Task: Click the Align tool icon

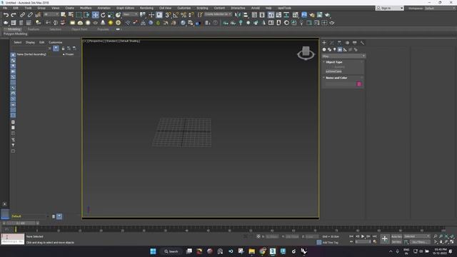Action: coord(246,15)
